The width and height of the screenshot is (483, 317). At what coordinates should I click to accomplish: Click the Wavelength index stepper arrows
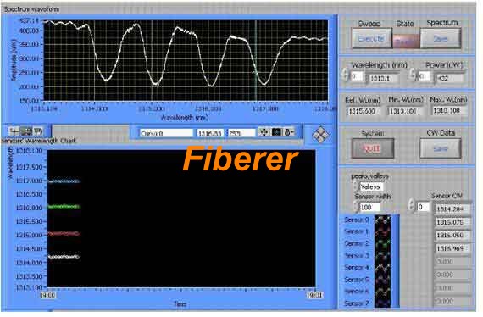(345, 75)
